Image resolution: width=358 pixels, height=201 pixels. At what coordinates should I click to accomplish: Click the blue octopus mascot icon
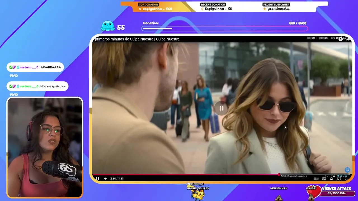point(108,26)
